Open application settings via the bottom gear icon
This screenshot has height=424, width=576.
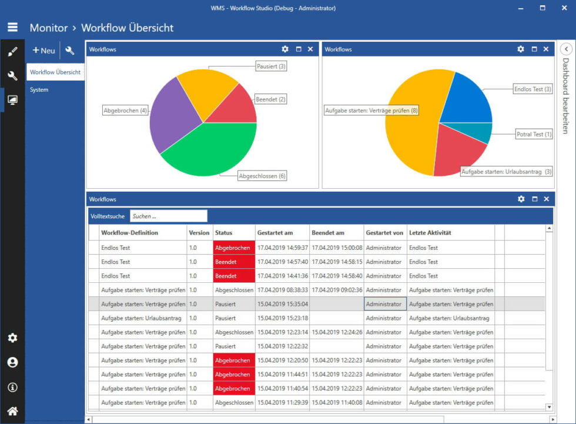13,338
